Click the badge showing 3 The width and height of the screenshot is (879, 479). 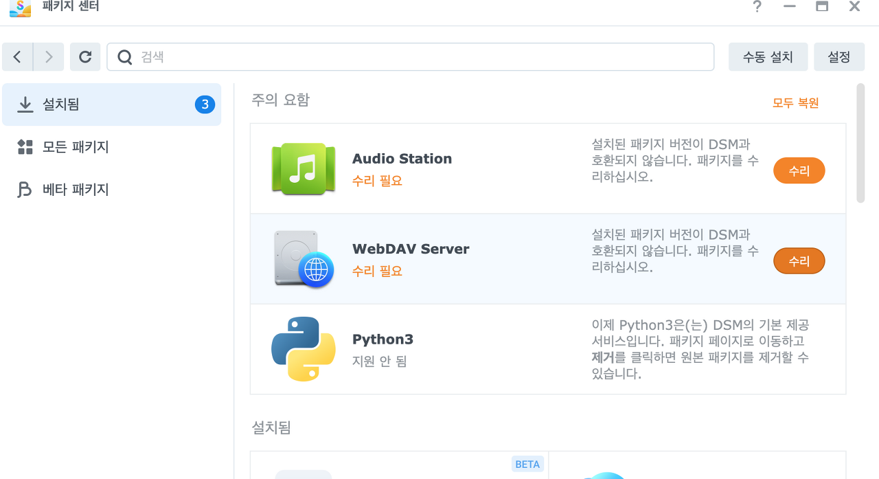[205, 104]
